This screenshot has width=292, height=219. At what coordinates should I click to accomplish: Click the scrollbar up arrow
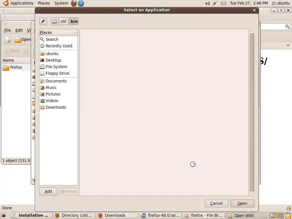point(252,31)
